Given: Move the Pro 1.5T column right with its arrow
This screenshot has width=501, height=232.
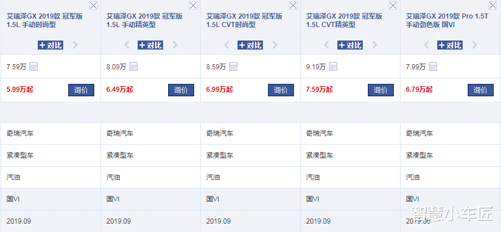Looking at the screenshot, I should [x=475, y=45].
